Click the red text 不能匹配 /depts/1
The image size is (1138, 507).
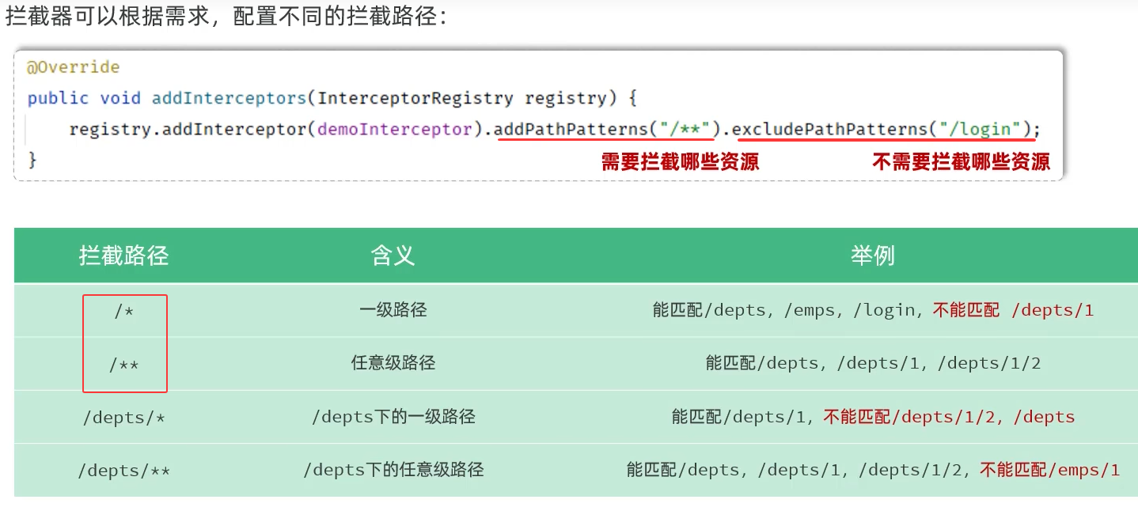(1013, 310)
